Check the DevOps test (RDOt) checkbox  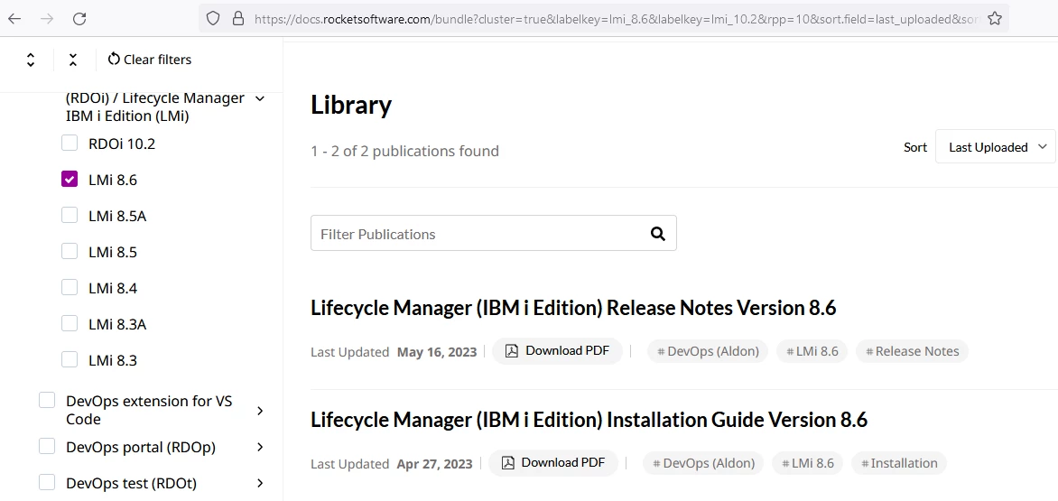click(x=47, y=482)
